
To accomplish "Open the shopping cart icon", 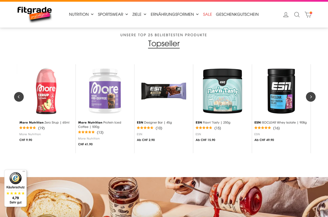I will (x=308, y=15).
